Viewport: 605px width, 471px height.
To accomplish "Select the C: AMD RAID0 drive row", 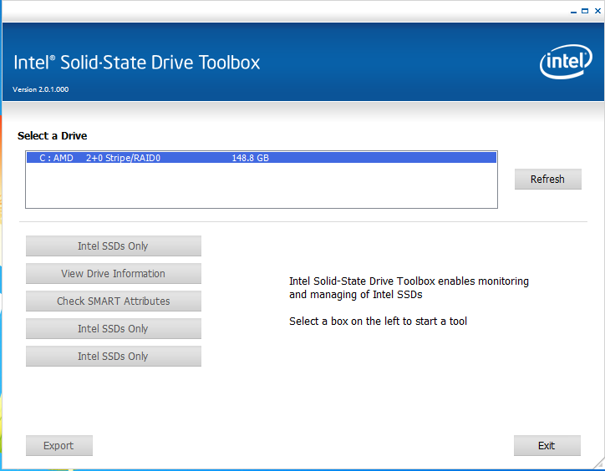I will coord(262,158).
